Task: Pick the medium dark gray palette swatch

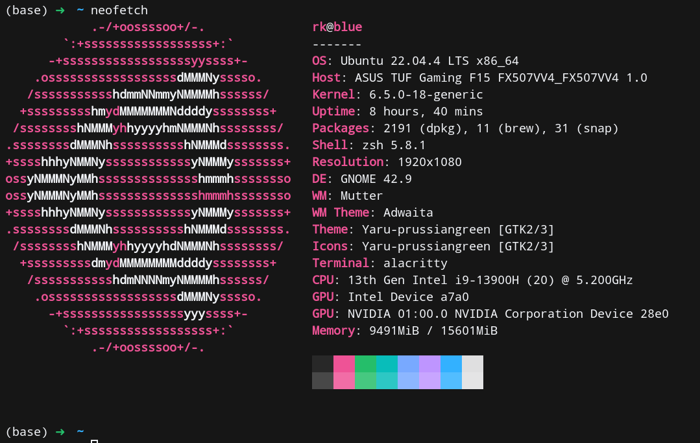Action: click(x=323, y=381)
